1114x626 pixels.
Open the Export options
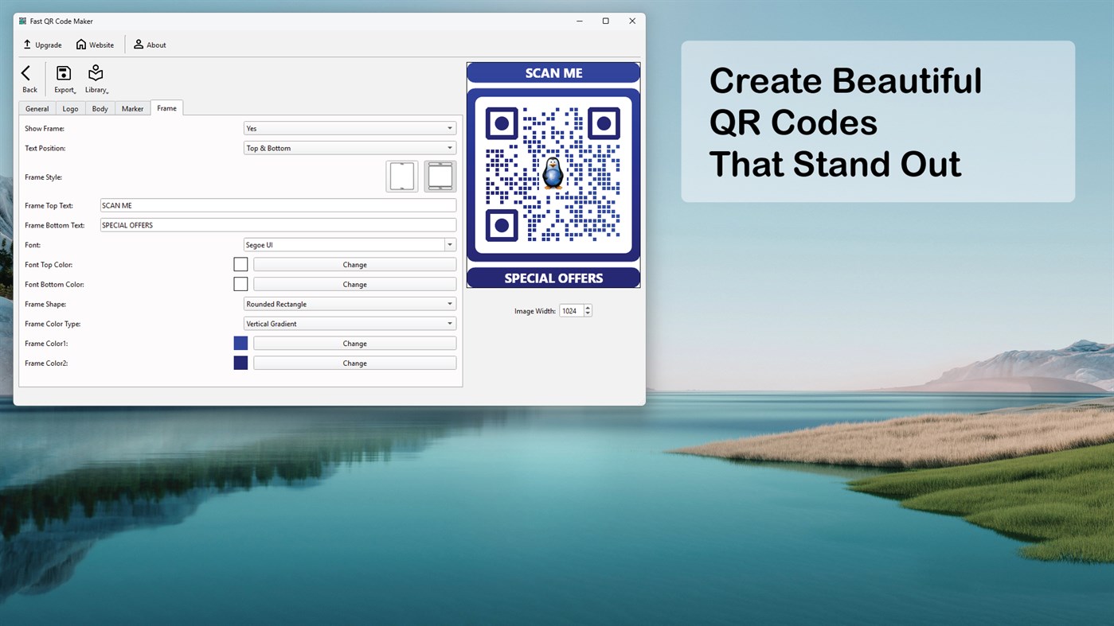(64, 73)
